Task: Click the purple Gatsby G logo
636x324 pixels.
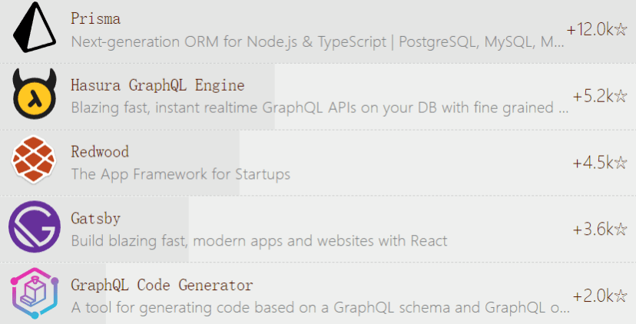Action: (x=35, y=226)
